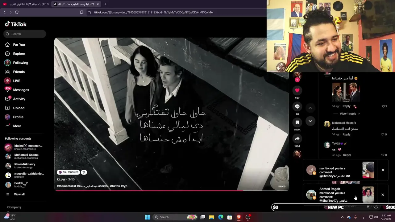Open Mohamed Mostafa commenter profile
395x222 pixels.
pos(344,123)
